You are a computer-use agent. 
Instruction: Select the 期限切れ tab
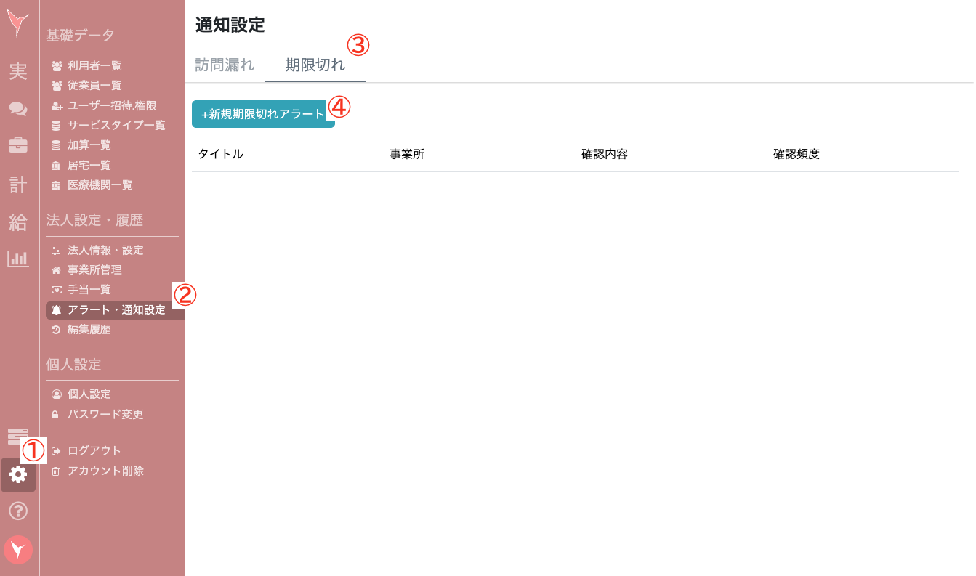pyautogui.click(x=315, y=65)
